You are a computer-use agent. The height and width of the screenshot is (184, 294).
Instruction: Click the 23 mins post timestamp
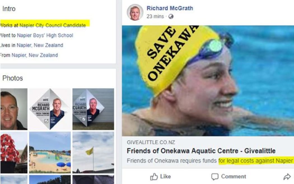(155, 17)
